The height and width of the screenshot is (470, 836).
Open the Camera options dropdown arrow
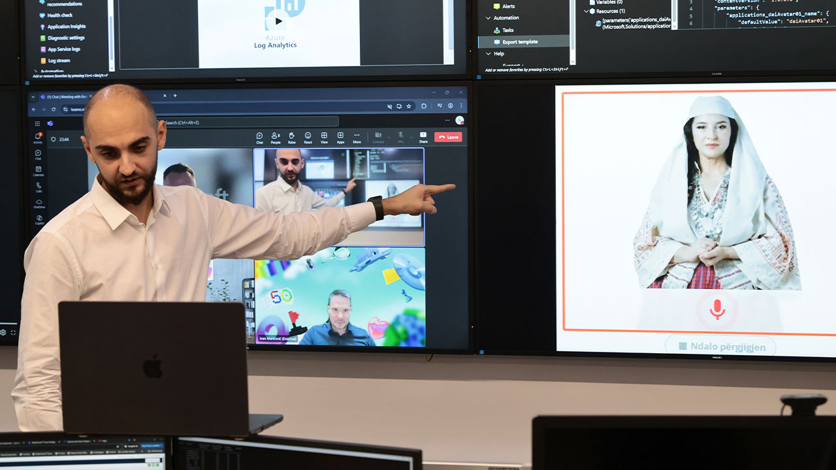pos(389,136)
